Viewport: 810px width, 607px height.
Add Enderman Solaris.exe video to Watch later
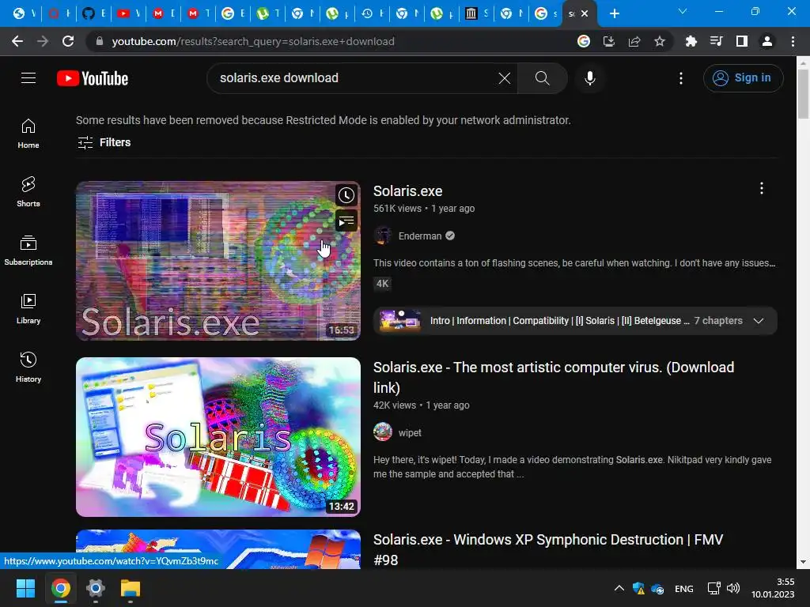(346, 195)
